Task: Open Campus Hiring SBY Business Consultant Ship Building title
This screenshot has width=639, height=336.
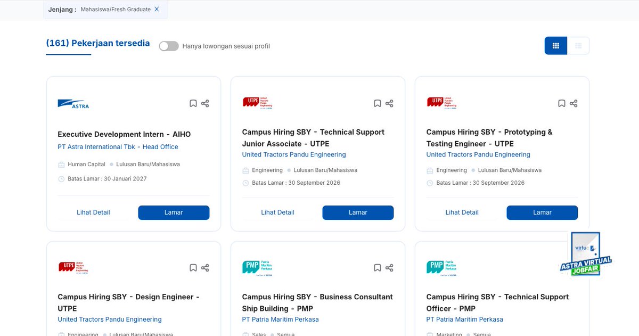Action: pos(317,302)
